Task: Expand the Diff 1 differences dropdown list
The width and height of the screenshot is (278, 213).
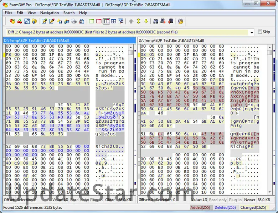Action: pos(252,32)
